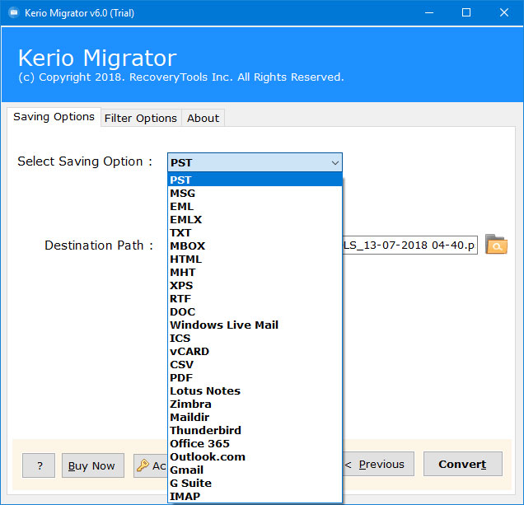Image resolution: width=524 pixels, height=505 pixels.
Task: Select Thunderbird saving option
Action: click(255, 431)
